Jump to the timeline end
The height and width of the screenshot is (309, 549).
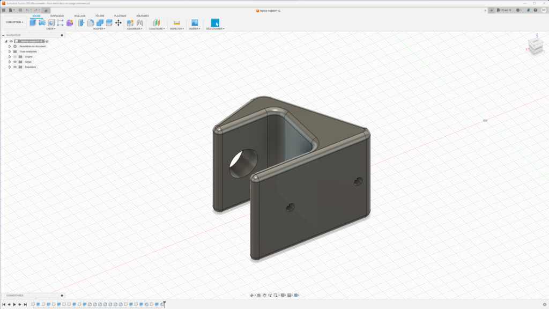point(25,305)
